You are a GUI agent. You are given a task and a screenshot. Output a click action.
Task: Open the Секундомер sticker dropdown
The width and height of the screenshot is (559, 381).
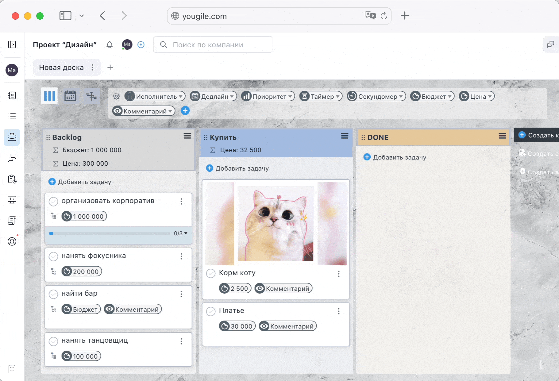tap(376, 96)
